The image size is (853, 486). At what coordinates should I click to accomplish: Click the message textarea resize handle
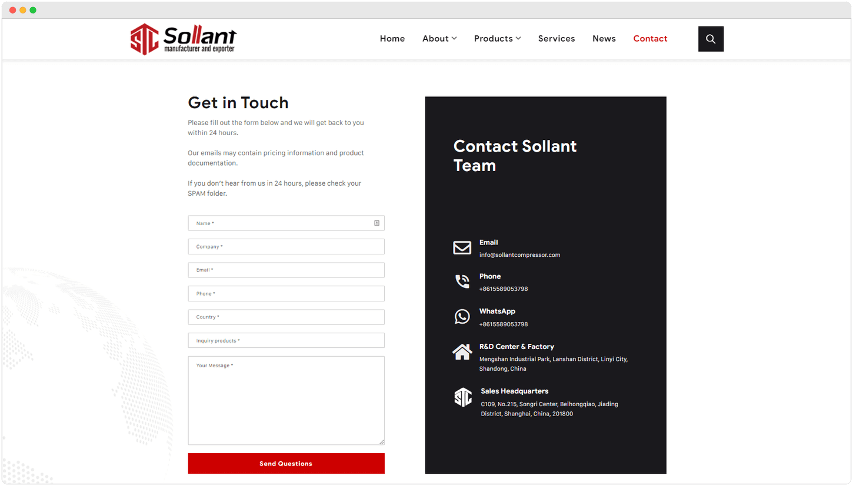coord(381,442)
